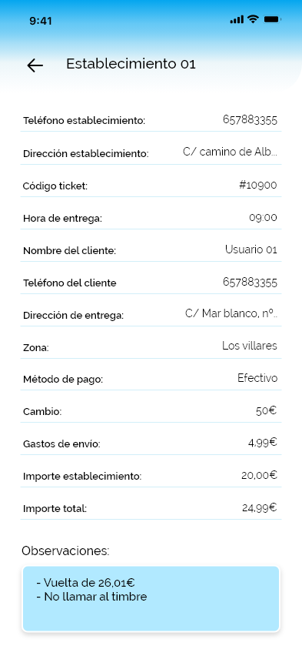
Task: Click inside the Observaciones notes box
Action: [151, 599]
